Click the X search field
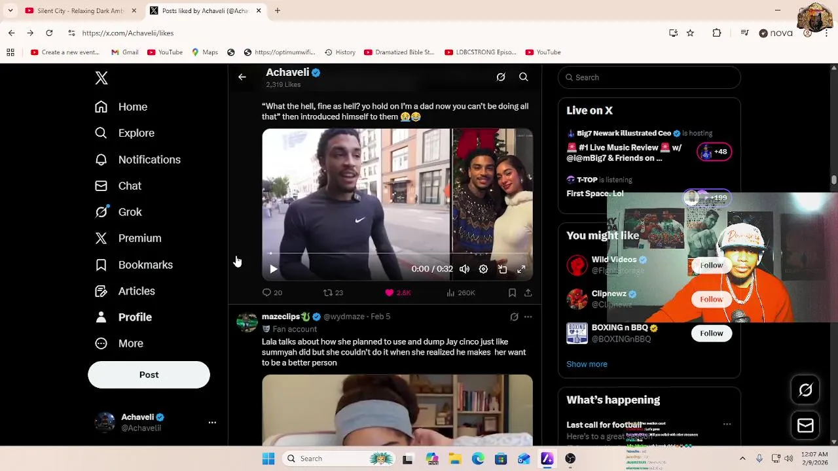The height and width of the screenshot is (471, 838). 649,77
